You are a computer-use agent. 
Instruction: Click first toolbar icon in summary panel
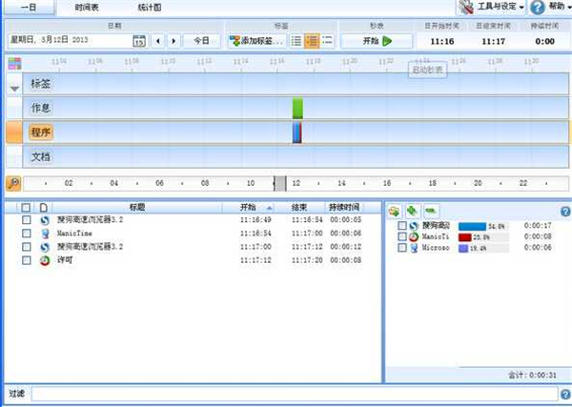[395, 212]
